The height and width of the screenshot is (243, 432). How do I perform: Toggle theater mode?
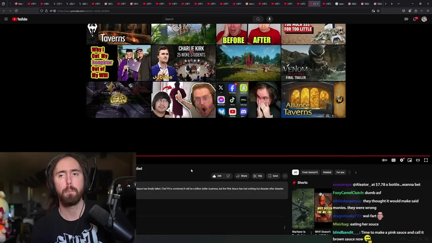click(418, 160)
